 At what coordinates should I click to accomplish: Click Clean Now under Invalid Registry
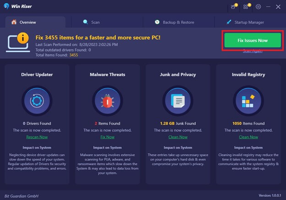248,137
